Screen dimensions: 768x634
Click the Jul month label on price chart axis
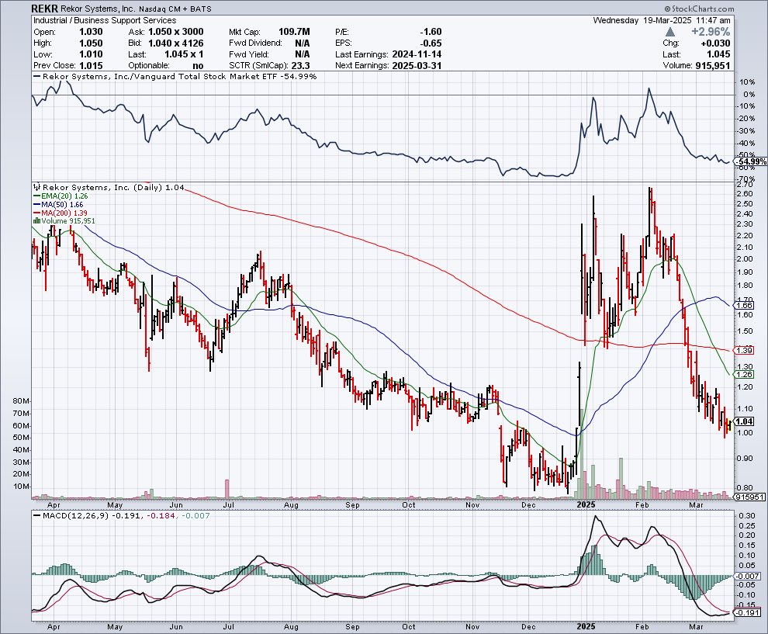(x=228, y=504)
